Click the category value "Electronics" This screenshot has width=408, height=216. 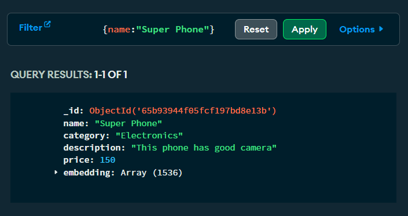(x=149, y=136)
